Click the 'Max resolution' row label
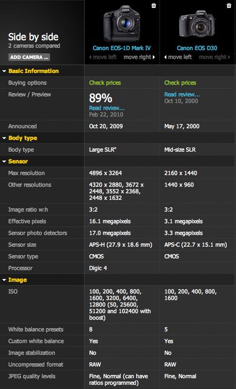Screen dimensions: 236x389 (27, 173)
